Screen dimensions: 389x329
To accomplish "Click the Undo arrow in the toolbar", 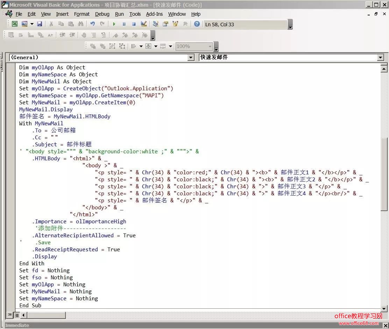I will pos(92,24).
